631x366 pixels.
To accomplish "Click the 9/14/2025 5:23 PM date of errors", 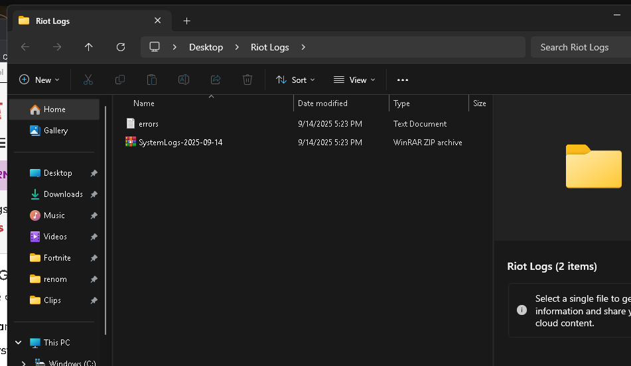I will click(x=330, y=124).
